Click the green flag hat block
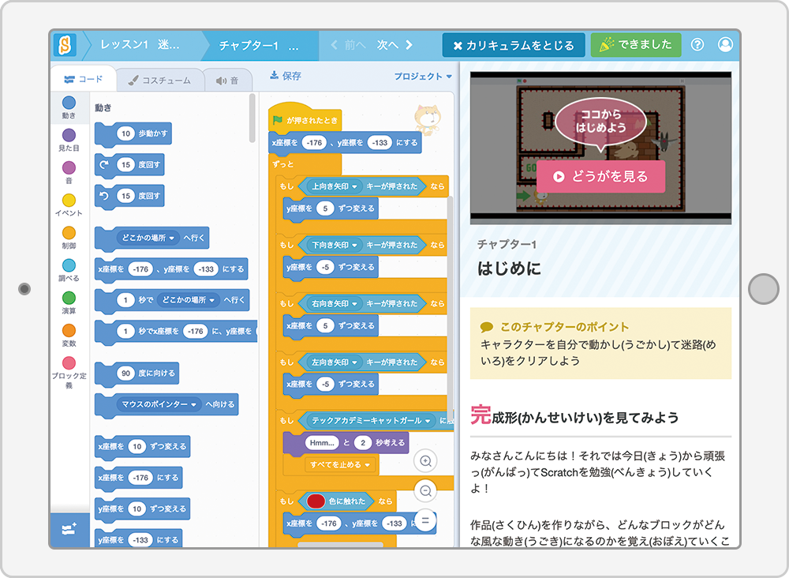Viewport: 789px width, 578px height. [x=305, y=118]
